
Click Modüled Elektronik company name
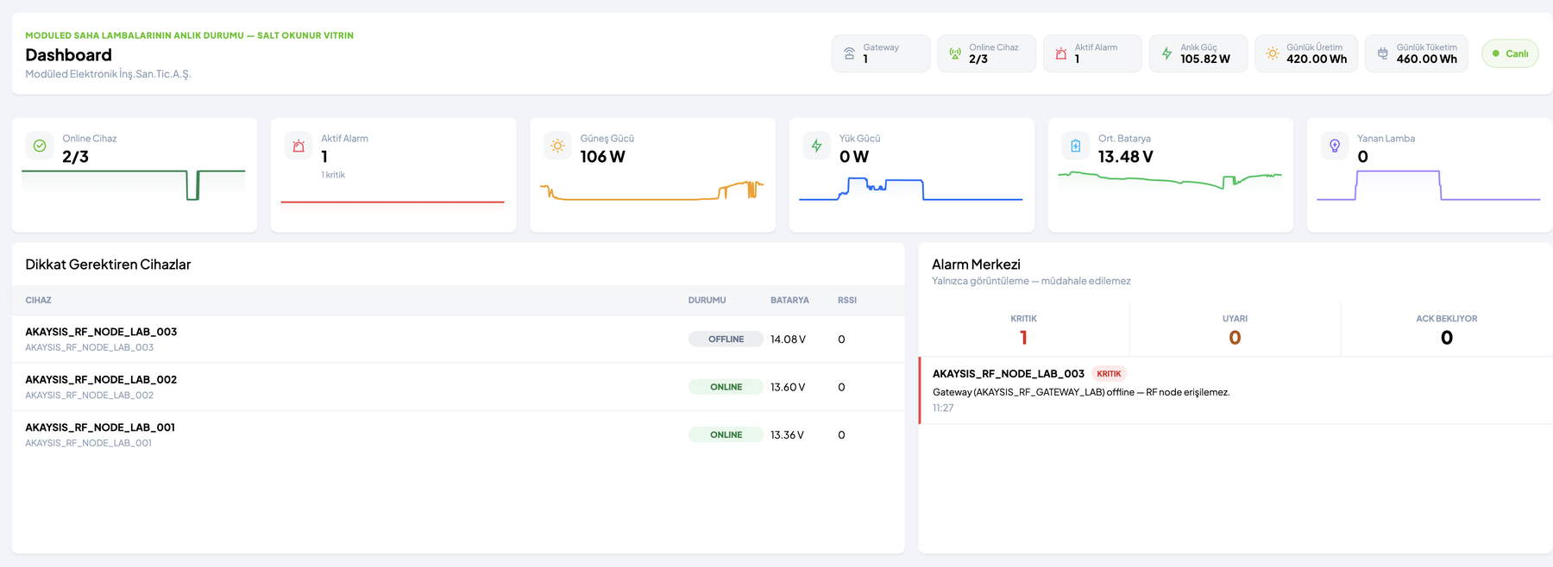pos(108,74)
